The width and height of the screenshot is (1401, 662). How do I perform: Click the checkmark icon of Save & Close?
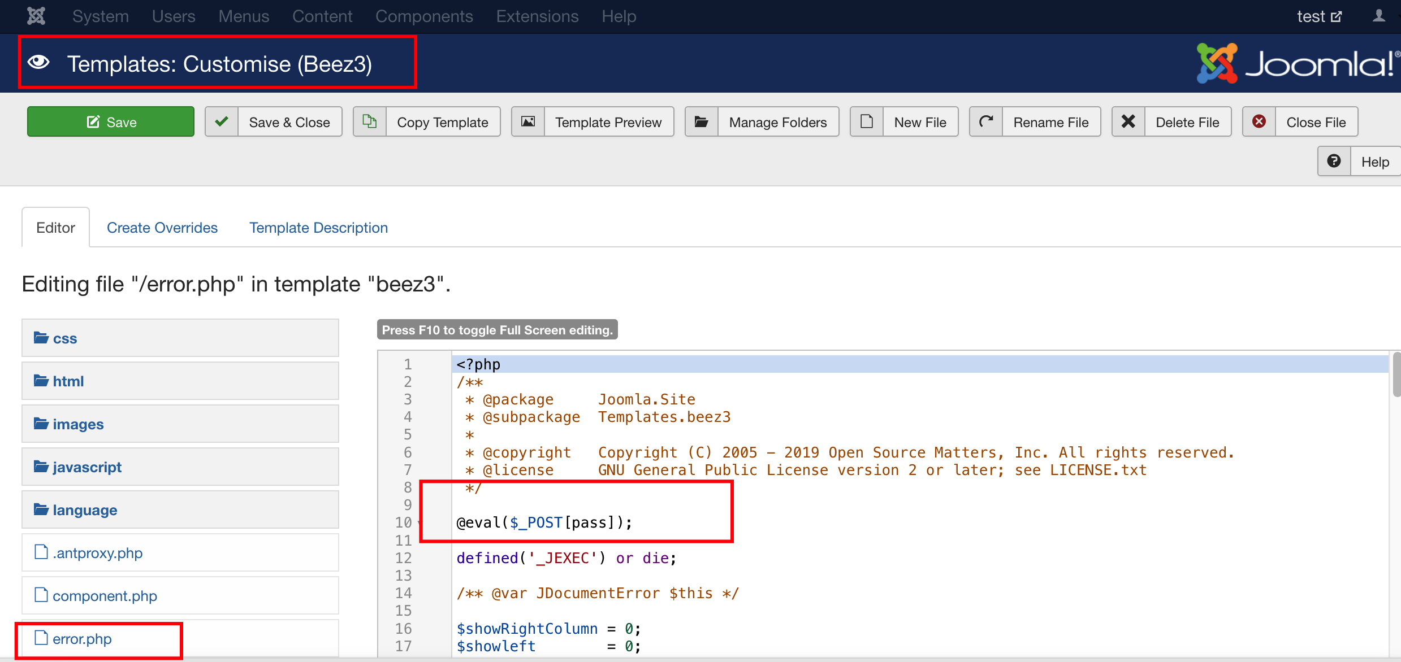222,121
